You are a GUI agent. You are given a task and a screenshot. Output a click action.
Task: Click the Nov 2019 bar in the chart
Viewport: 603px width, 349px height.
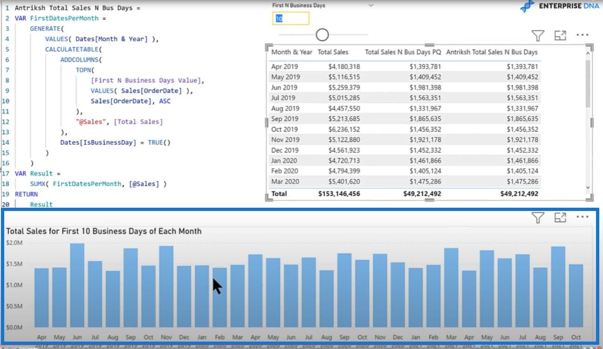pyautogui.click(x=166, y=287)
